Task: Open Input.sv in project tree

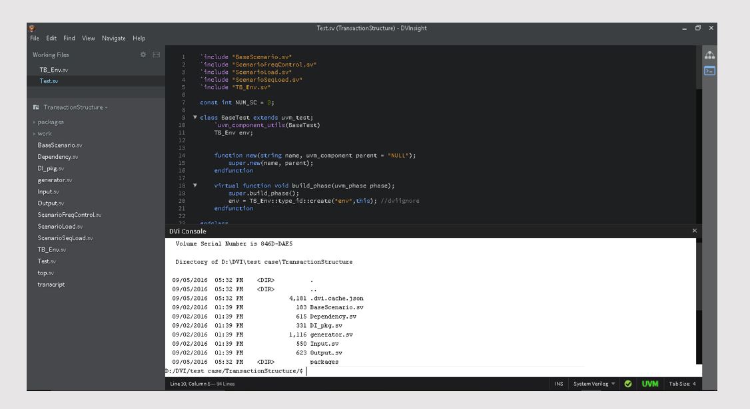Action: [x=49, y=192]
